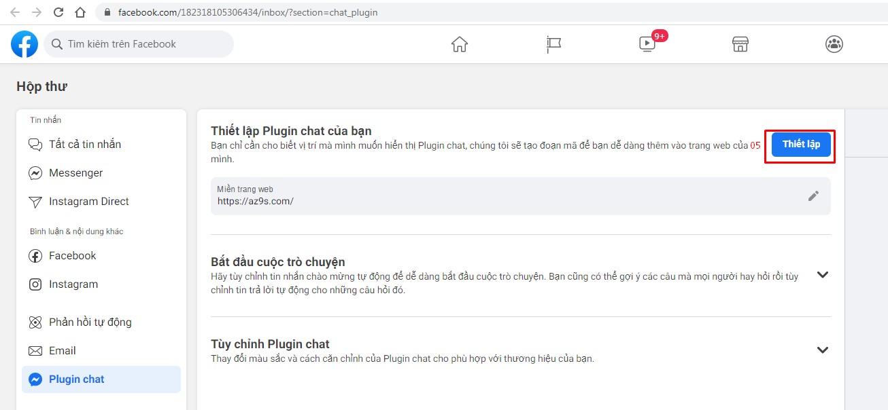Open Messenger inbox in sidebar
The width and height of the screenshot is (888, 410).
pyautogui.click(x=75, y=173)
